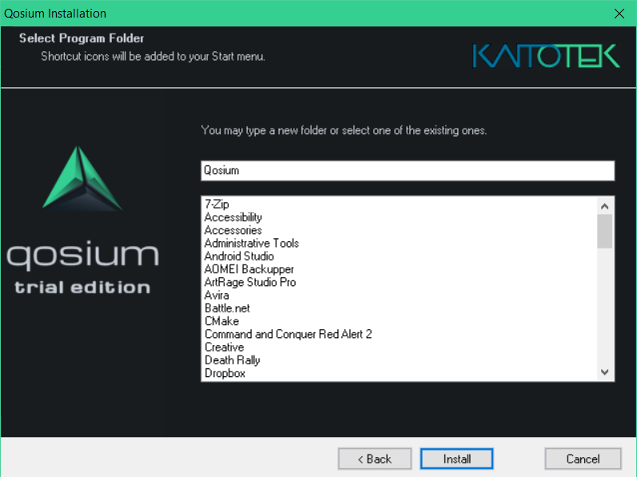Click the program folder name field containing Qosium
This screenshot has width=637, height=477.
click(x=408, y=170)
